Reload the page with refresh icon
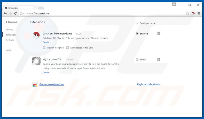This screenshot has height=119, width=204. [15, 13]
